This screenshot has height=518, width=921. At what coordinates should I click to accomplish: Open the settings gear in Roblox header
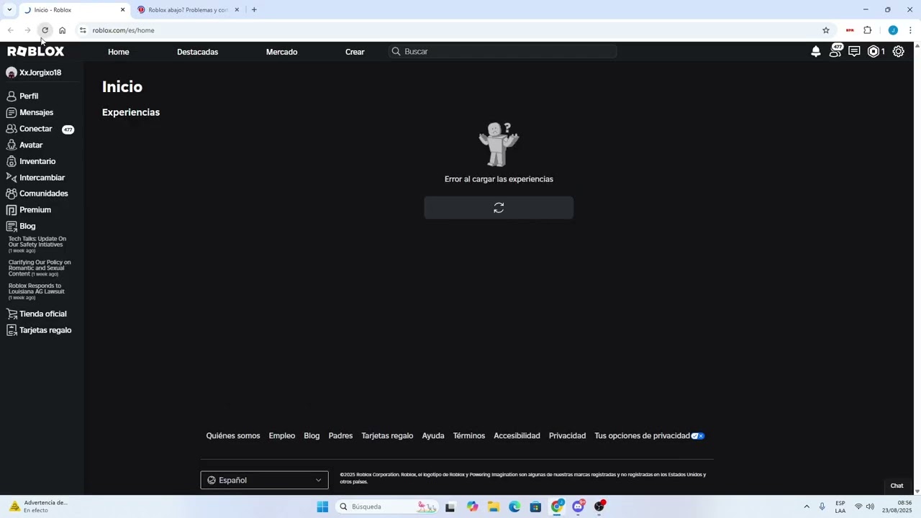pyautogui.click(x=898, y=52)
